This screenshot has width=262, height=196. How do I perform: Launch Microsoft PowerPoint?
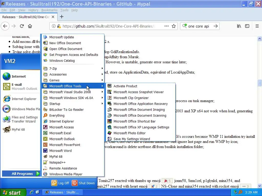point(73,145)
